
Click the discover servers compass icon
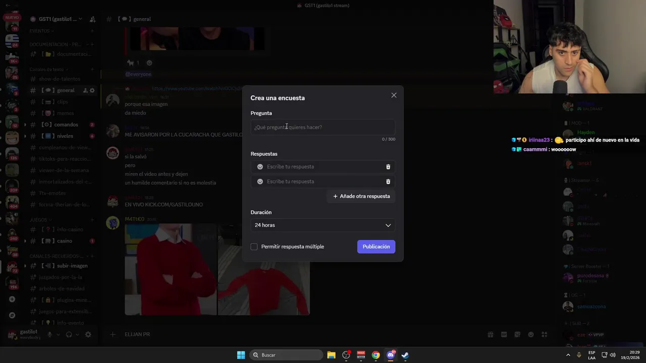click(x=12, y=316)
